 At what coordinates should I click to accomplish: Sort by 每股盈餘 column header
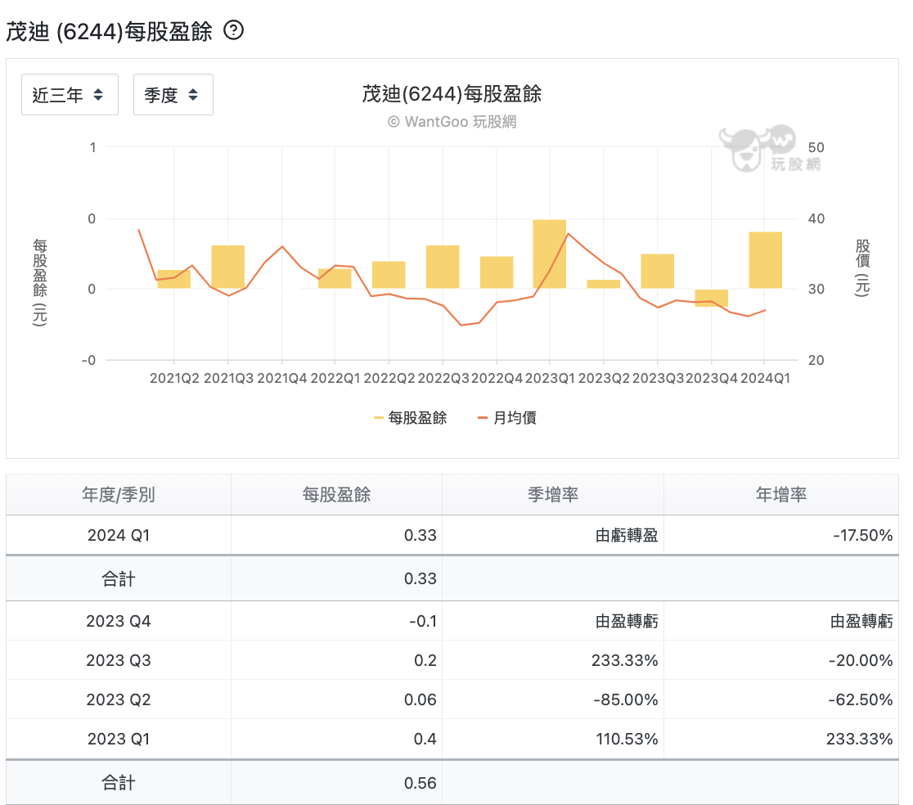[x=336, y=494]
